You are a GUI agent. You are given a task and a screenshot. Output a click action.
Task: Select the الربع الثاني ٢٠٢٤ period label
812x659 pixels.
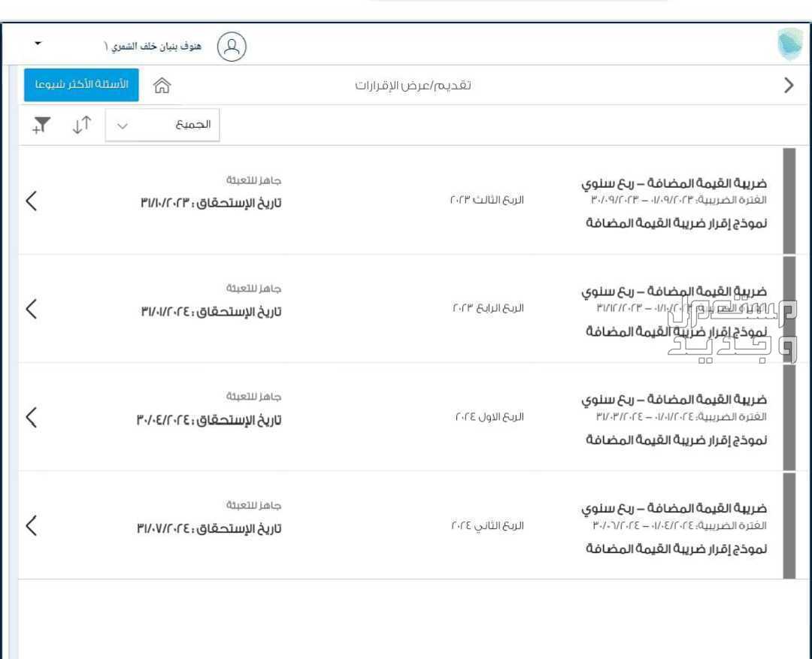(487, 525)
